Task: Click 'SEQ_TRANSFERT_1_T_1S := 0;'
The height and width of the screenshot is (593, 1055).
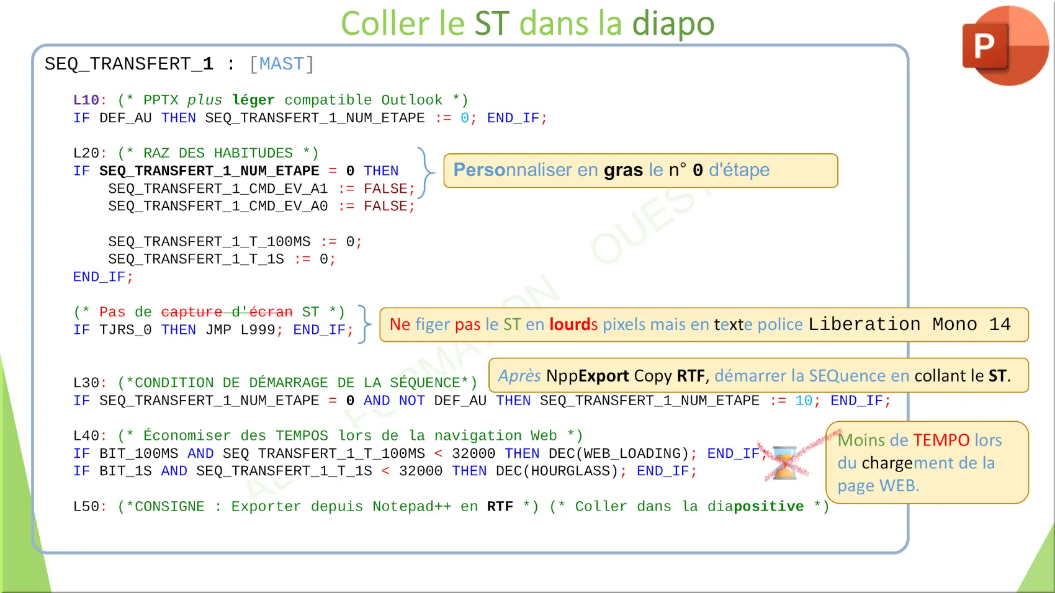Action: click(222, 259)
